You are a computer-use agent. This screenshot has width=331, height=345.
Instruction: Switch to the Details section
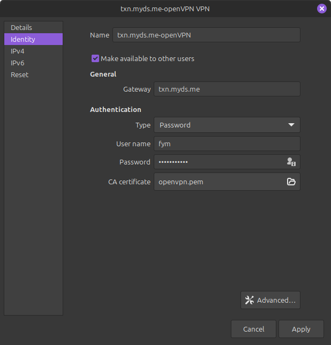pyautogui.click(x=21, y=27)
